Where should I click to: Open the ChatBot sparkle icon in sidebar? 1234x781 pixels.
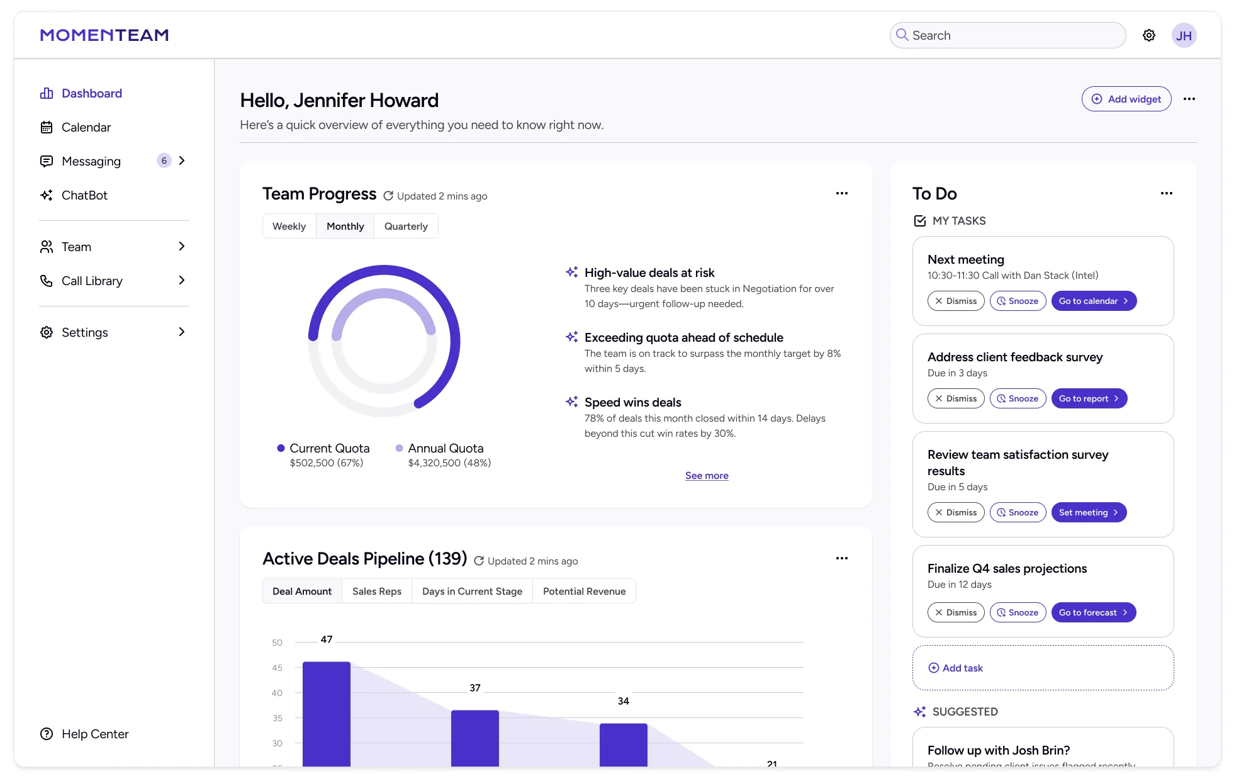point(47,195)
